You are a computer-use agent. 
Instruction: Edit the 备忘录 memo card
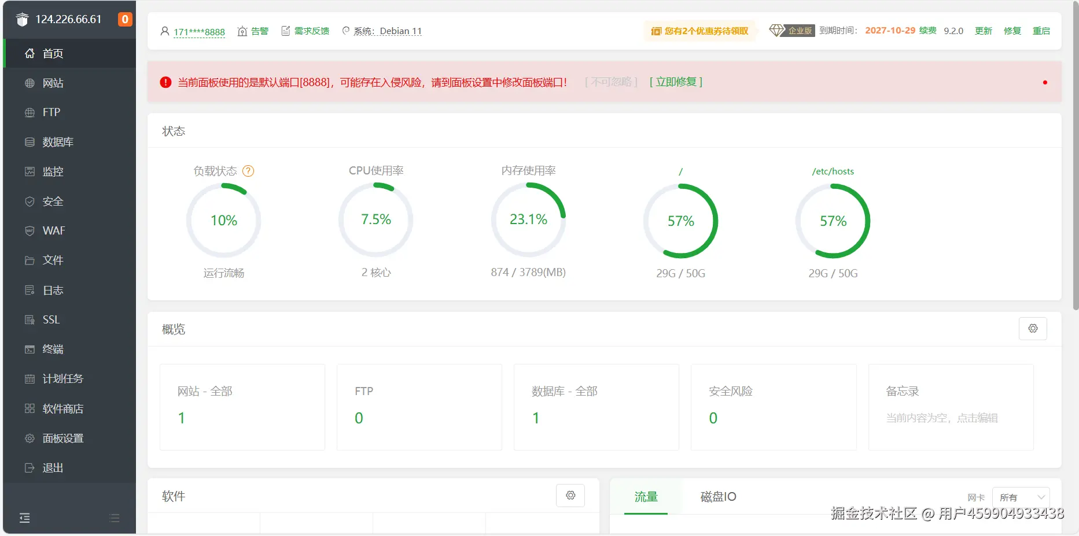[x=951, y=407]
